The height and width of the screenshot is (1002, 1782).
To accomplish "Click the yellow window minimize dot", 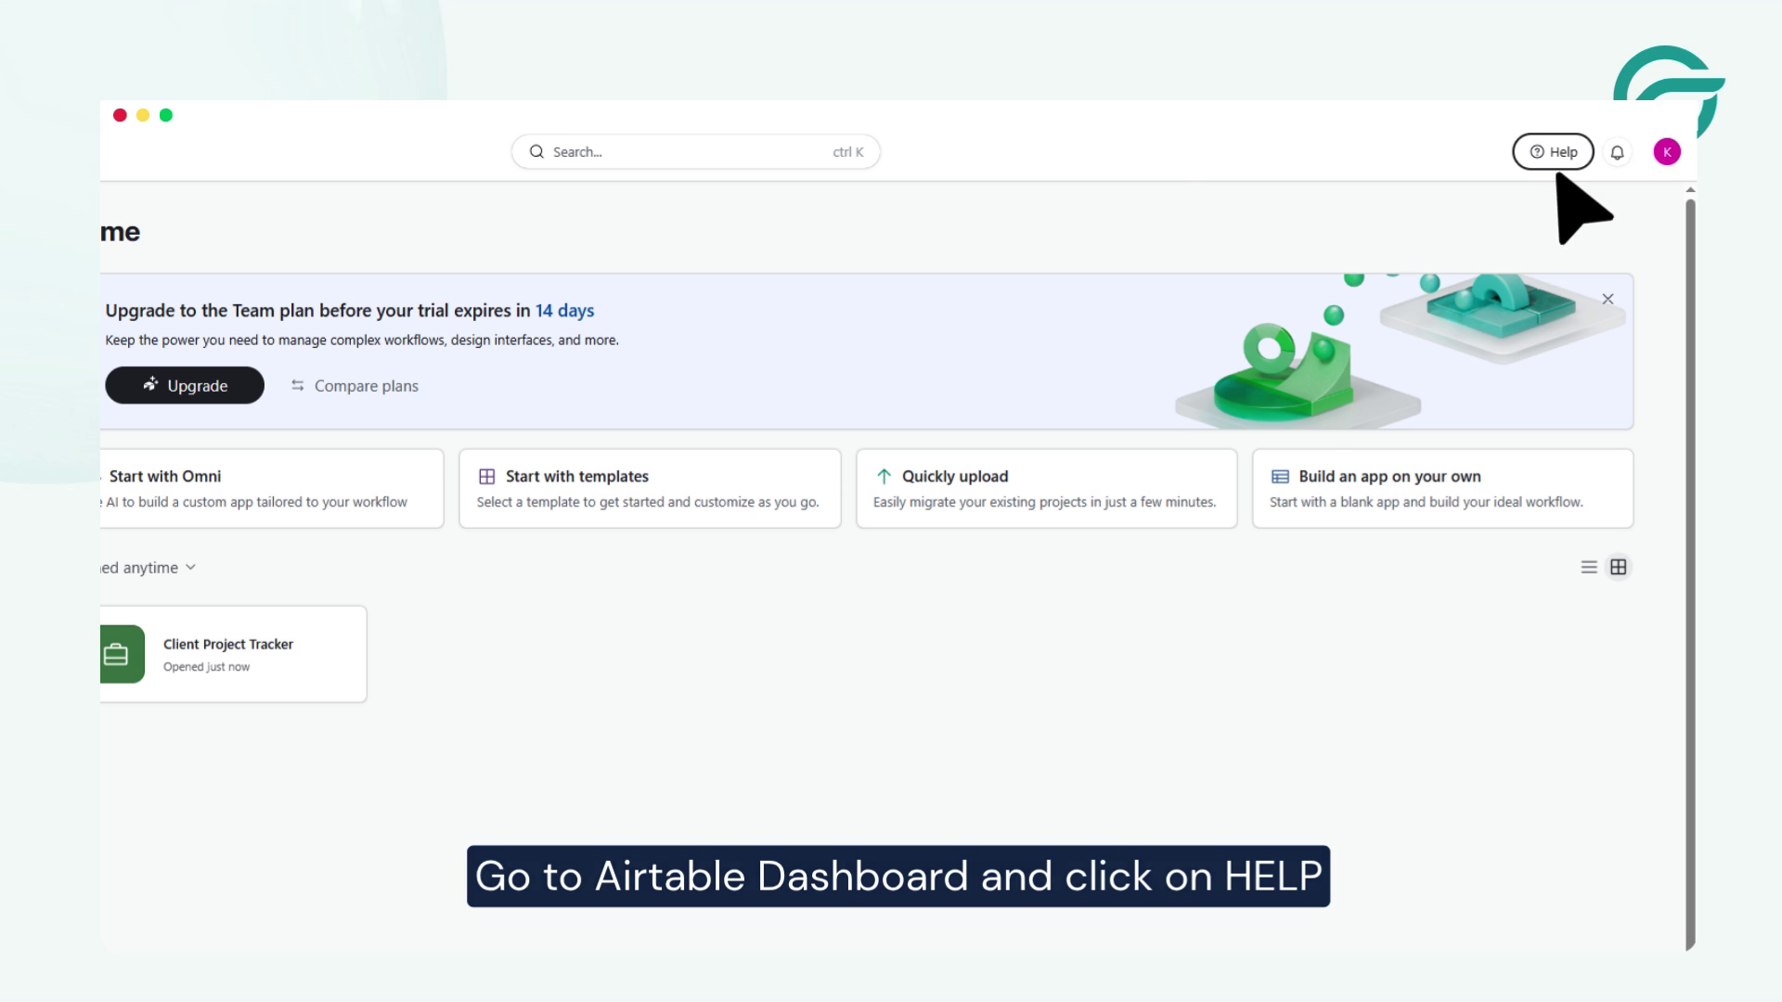I will 143,115.
